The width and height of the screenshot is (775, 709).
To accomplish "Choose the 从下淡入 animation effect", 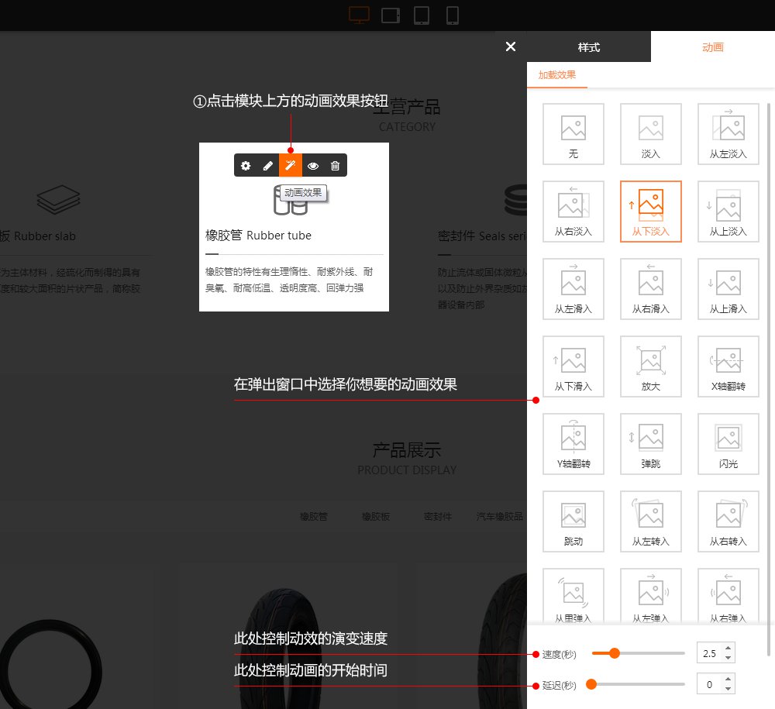I will coord(651,212).
